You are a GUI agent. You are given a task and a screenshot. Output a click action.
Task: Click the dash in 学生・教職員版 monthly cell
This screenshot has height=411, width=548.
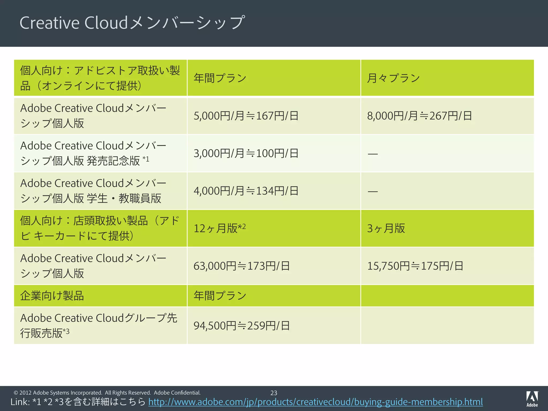[372, 192]
